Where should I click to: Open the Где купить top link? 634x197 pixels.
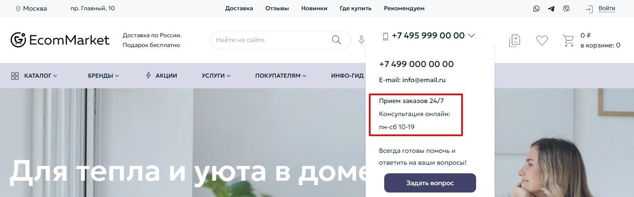pyautogui.click(x=355, y=8)
